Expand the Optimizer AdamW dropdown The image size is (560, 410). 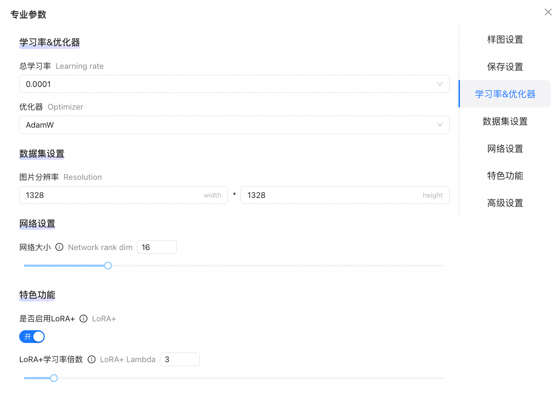(234, 125)
